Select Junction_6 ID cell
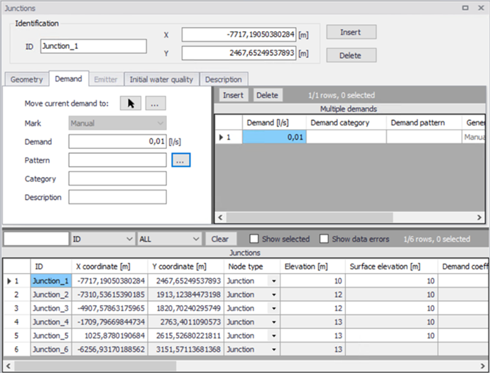This screenshot has width=490, height=373. (x=51, y=350)
